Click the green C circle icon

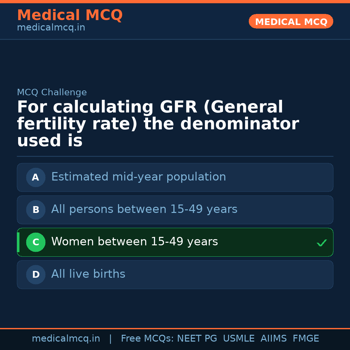36,242
